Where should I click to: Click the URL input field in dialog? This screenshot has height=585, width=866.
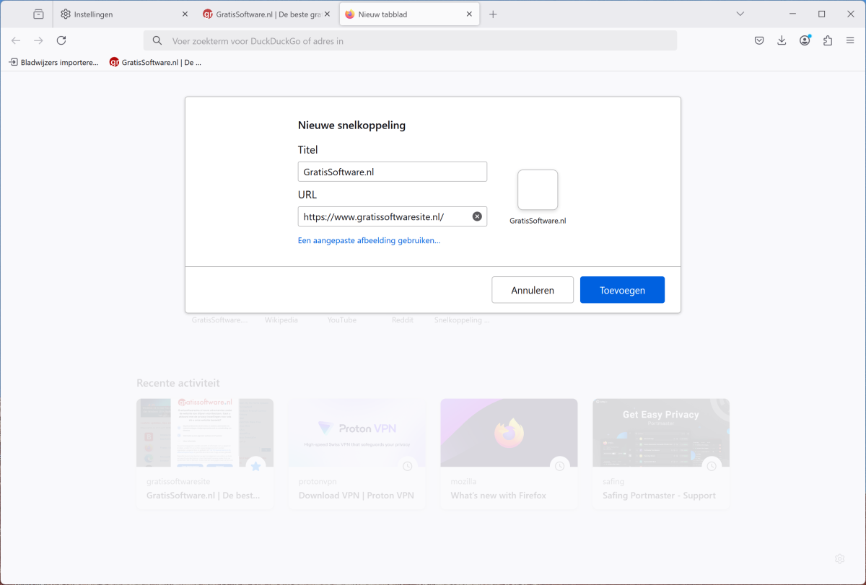tap(382, 216)
